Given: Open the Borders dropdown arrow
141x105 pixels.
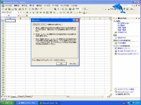Looking at the screenshot, I should point(77,13).
